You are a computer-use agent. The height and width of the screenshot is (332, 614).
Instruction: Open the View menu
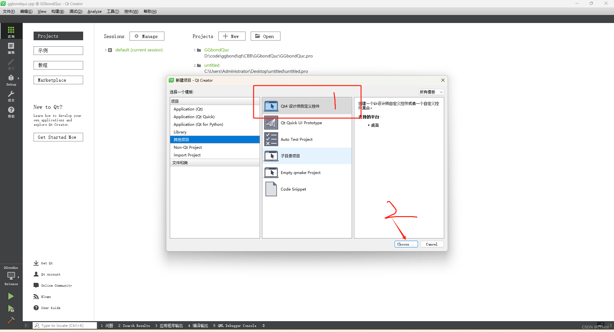coord(42,11)
